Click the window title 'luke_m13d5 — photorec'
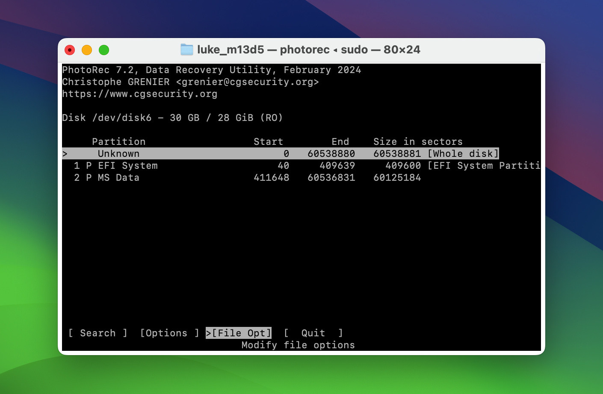The image size is (603, 394). tap(263, 50)
